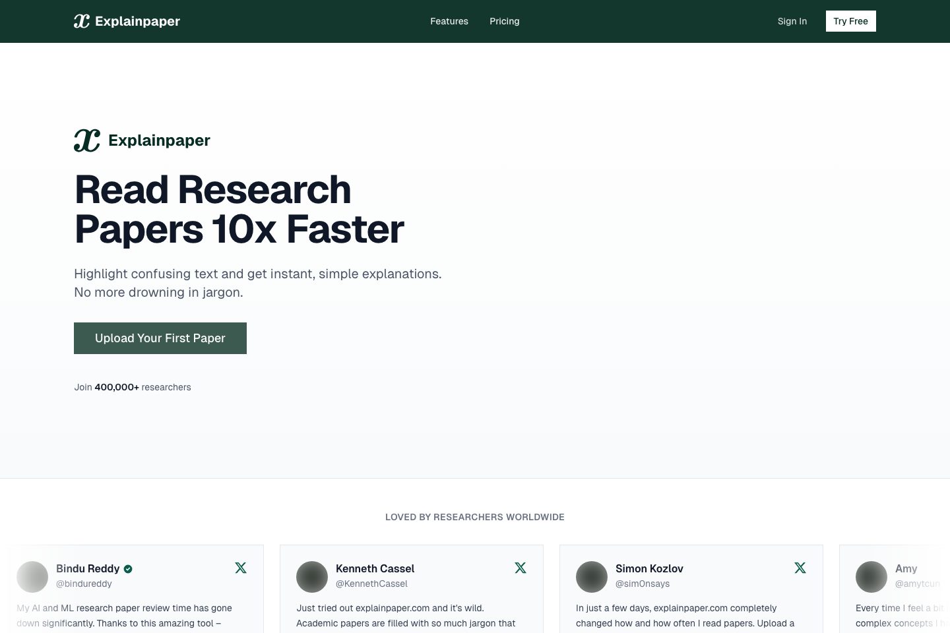Open the Kenneth Cassel name link

(375, 568)
